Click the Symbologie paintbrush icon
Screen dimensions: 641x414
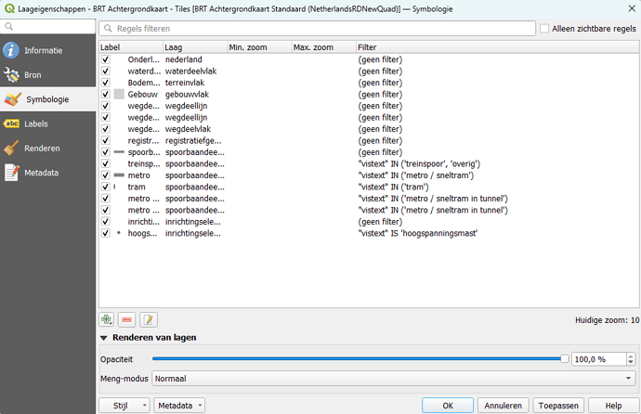click(x=12, y=99)
